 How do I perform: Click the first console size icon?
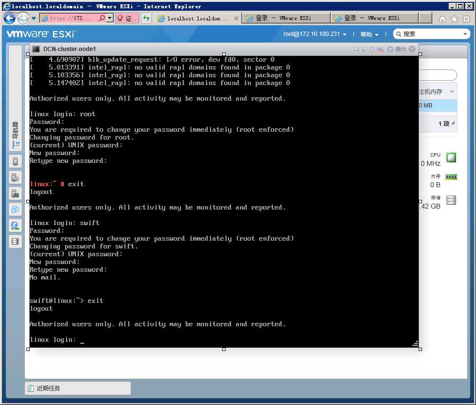coord(356,49)
